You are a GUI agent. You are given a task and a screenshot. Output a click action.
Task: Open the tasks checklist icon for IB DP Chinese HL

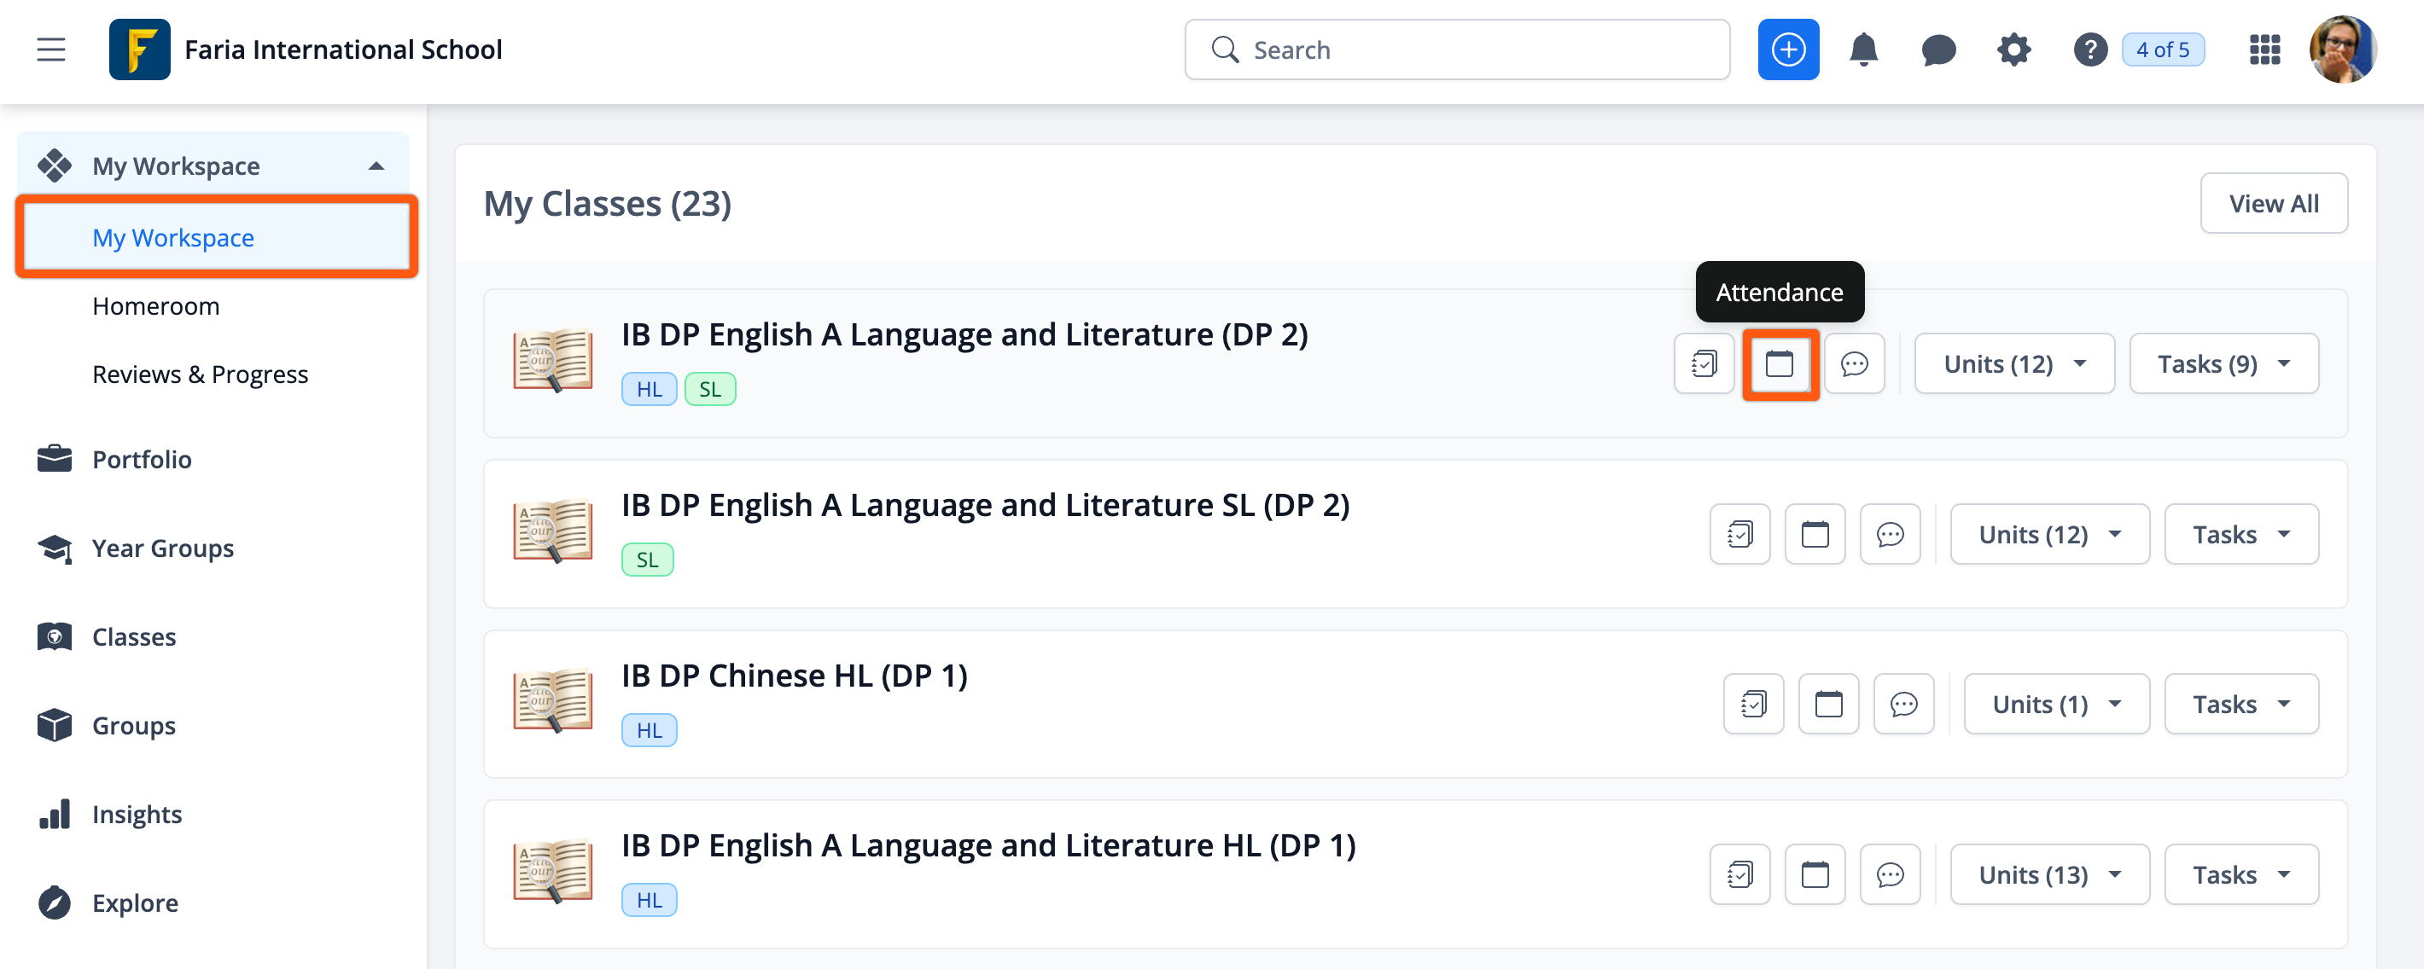[1752, 705]
